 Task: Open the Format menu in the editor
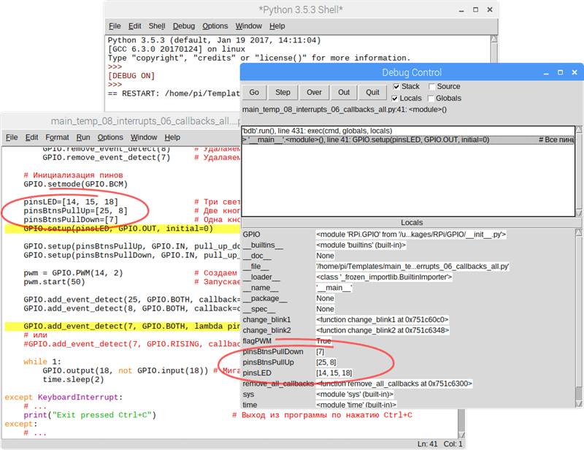(57, 137)
